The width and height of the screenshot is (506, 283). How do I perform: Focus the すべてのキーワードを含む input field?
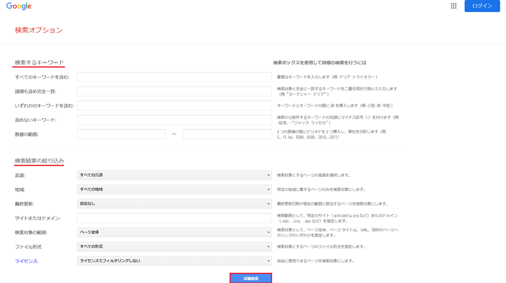[175, 77]
